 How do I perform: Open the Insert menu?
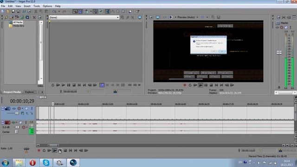[x=27, y=6]
